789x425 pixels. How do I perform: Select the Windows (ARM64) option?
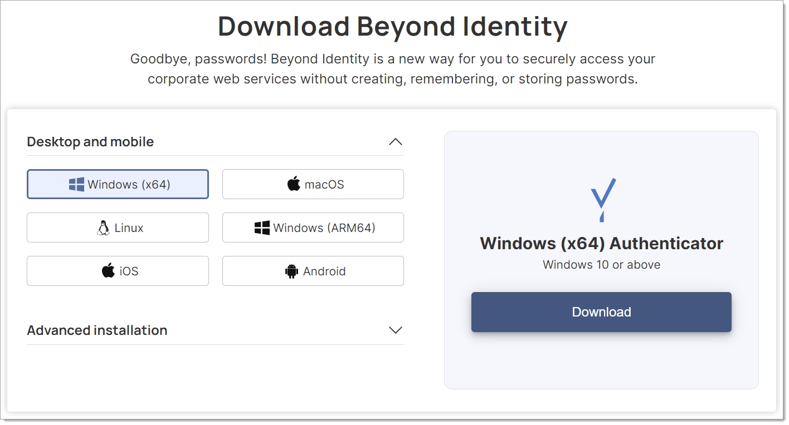coord(313,227)
